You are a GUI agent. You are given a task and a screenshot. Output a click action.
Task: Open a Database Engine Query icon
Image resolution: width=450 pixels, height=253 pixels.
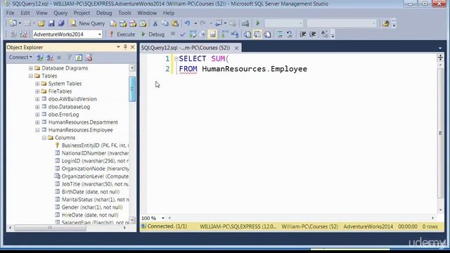click(113, 23)
